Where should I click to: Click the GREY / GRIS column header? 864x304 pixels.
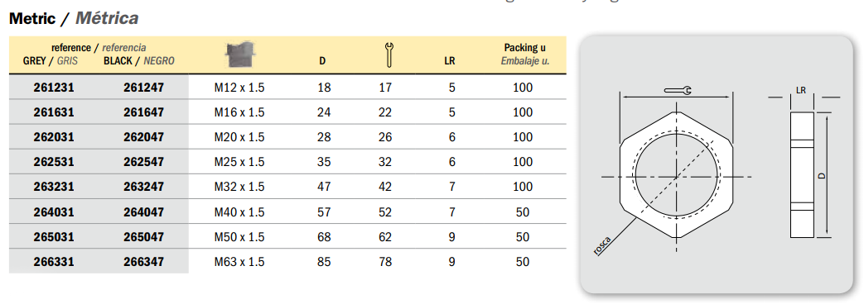point(51,61)
